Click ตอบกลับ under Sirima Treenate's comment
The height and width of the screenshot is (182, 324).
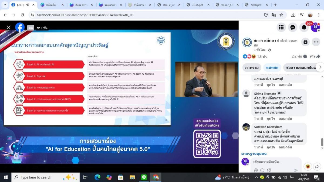click(285, 118)
